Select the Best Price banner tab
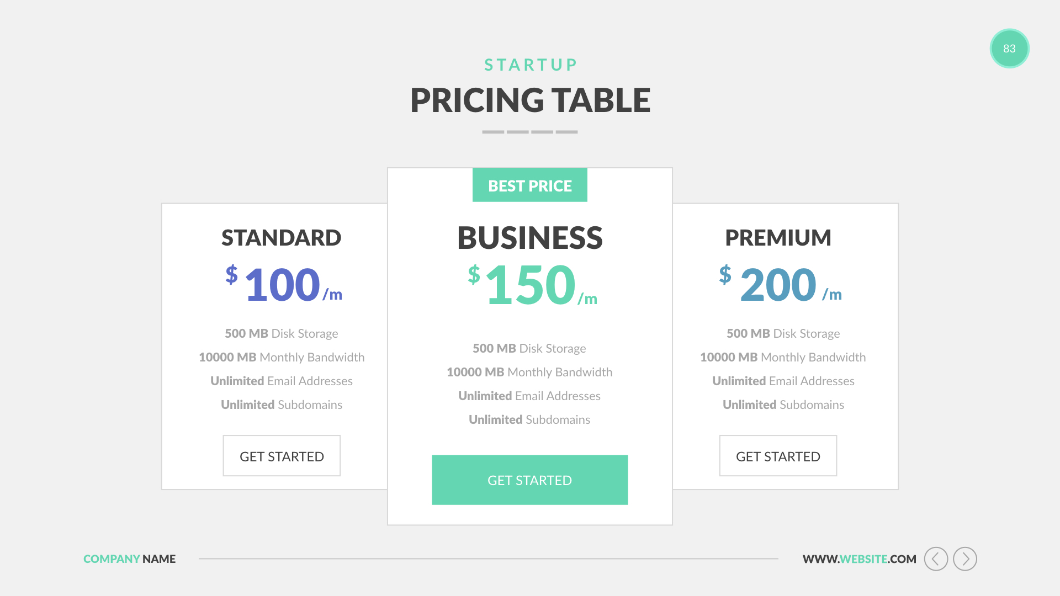Image resolution: width=1060 pixels, height=596 pixels. click(x=529, y=185)
